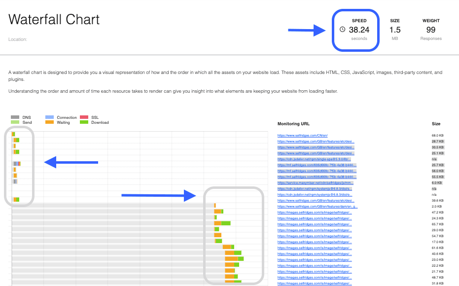This screenshot has width=459, height=286.
Task: Click the green Download legend swatch
Action: point(83,122)
